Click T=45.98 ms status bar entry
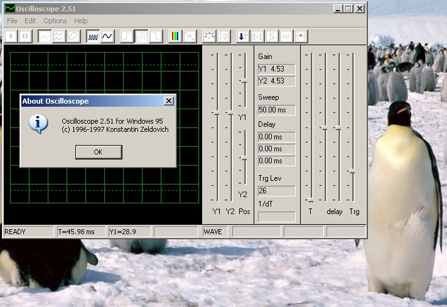The width and height of the screenshot is (447, 307). (x=81, y=232)
